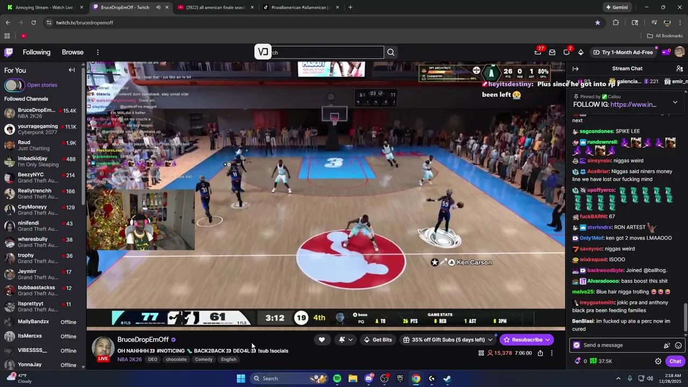Open chat settings gear
688x387 pixels.
click(x=658, y=361)
